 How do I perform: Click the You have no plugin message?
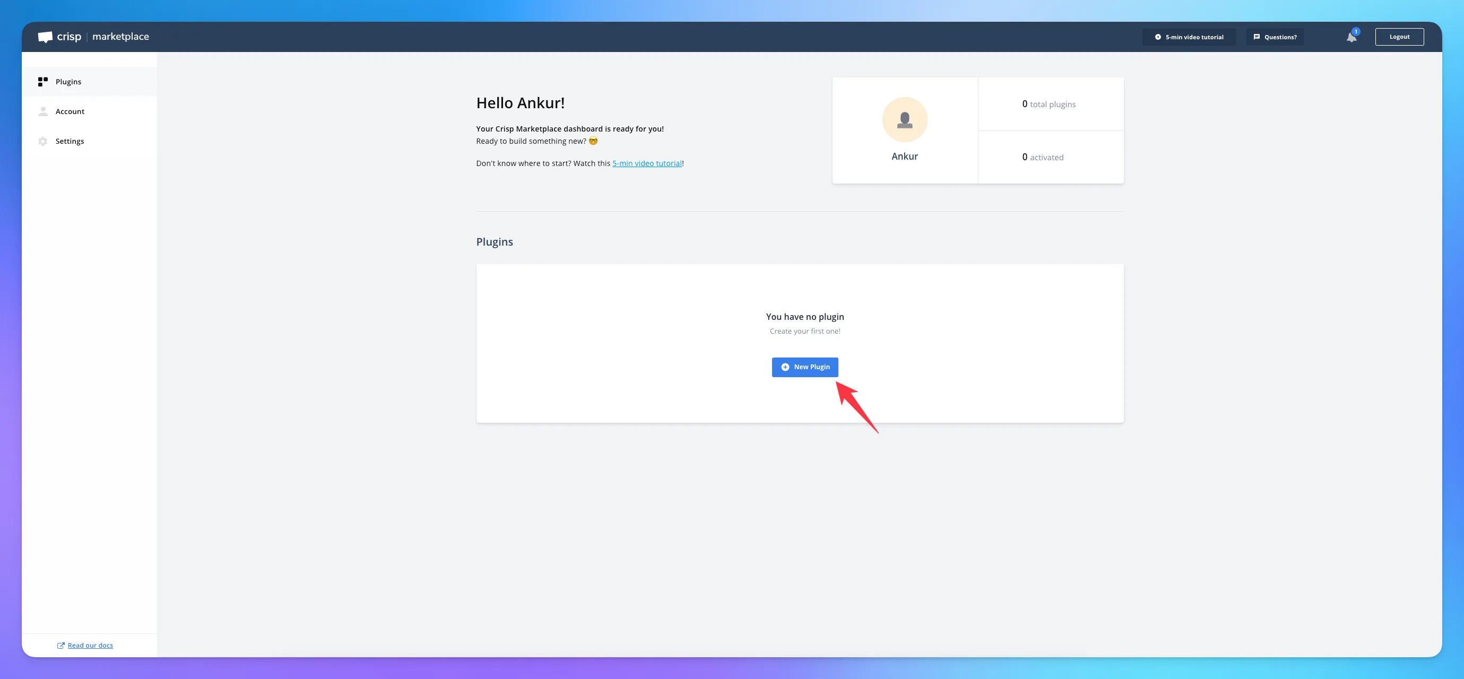tap(805, 317)
